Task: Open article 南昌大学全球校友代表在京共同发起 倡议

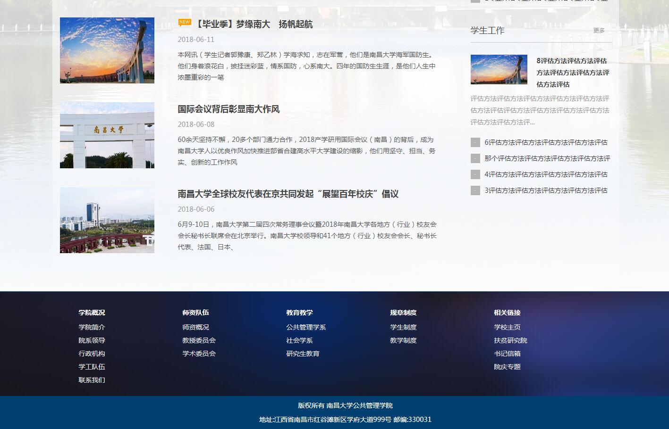Action: tap(288, 194)
